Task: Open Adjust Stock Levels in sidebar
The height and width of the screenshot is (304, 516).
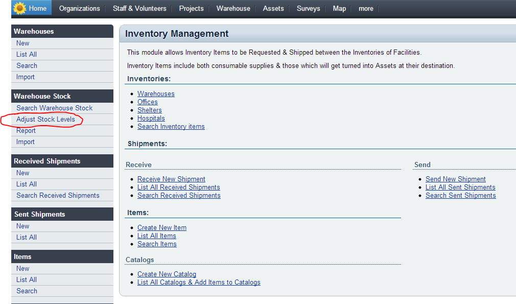Action: click(x=45, y=119)
